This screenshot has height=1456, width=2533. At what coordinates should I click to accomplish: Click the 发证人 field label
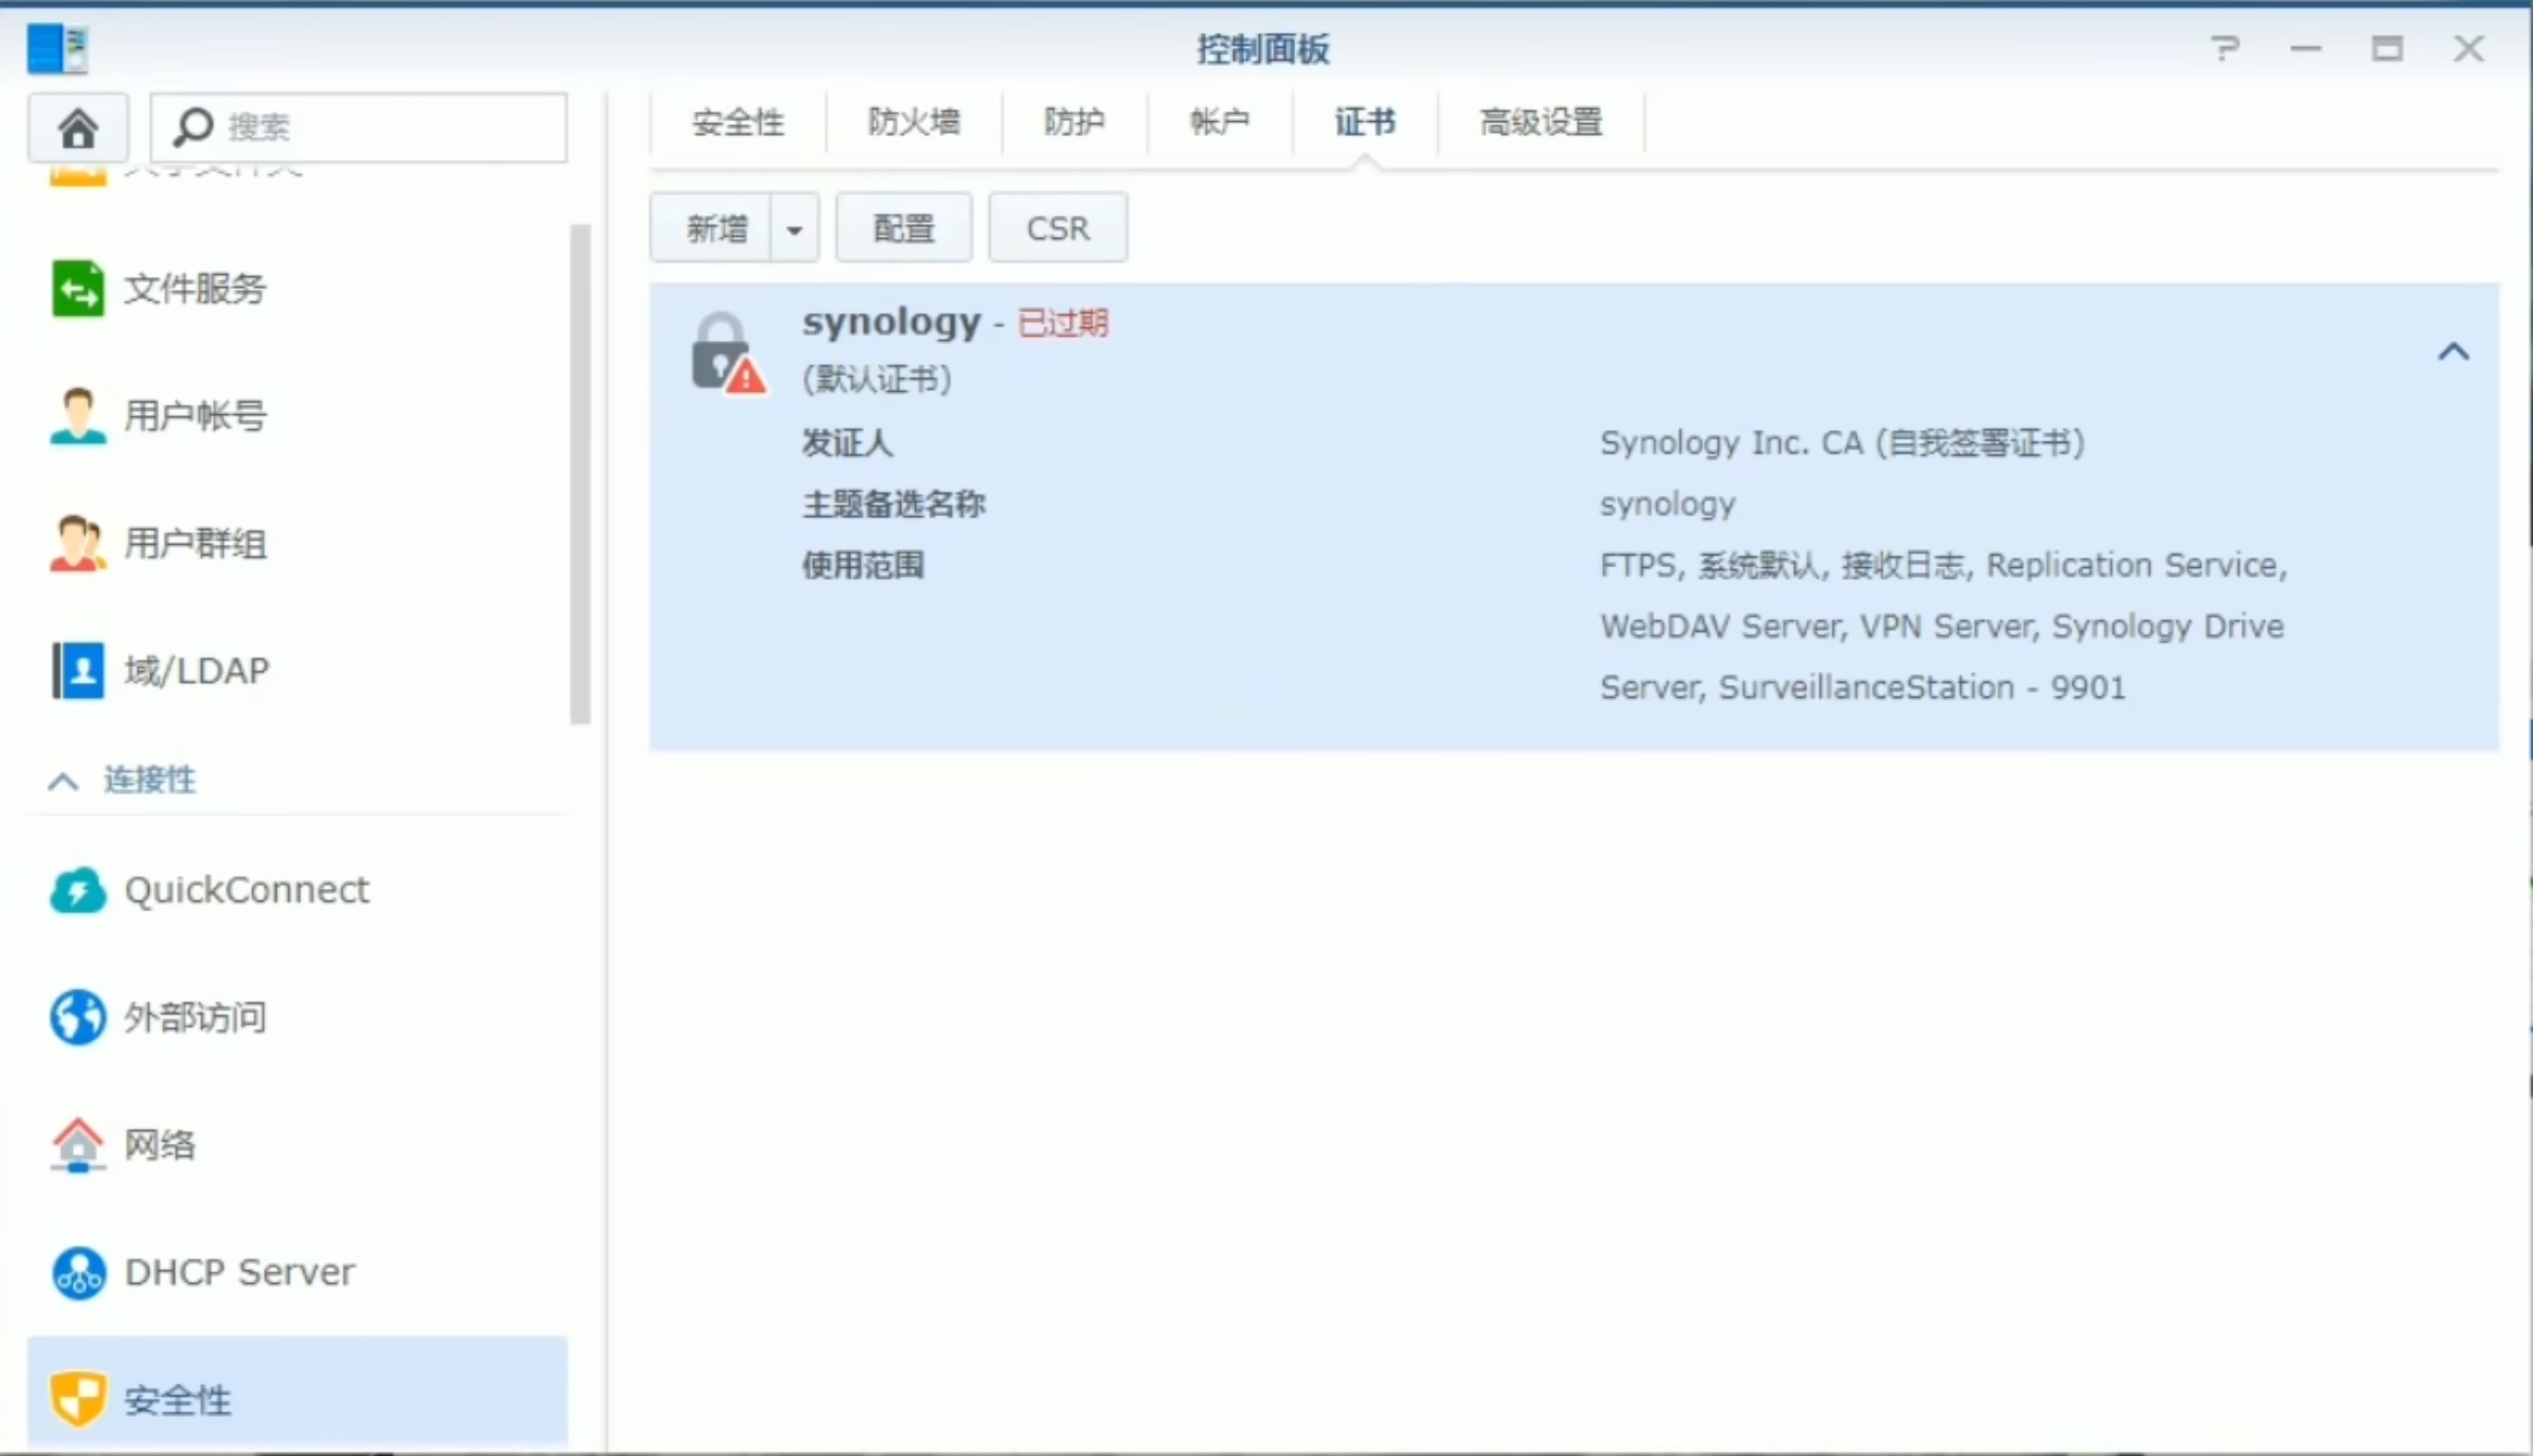pyautogui.click(x=848, y=442)
